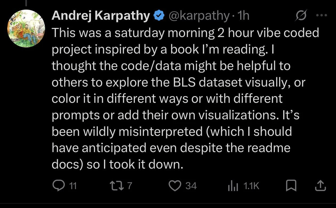Click the blue verified badge
The height and width of the screenshot is (208, 336).
point(159,16)
